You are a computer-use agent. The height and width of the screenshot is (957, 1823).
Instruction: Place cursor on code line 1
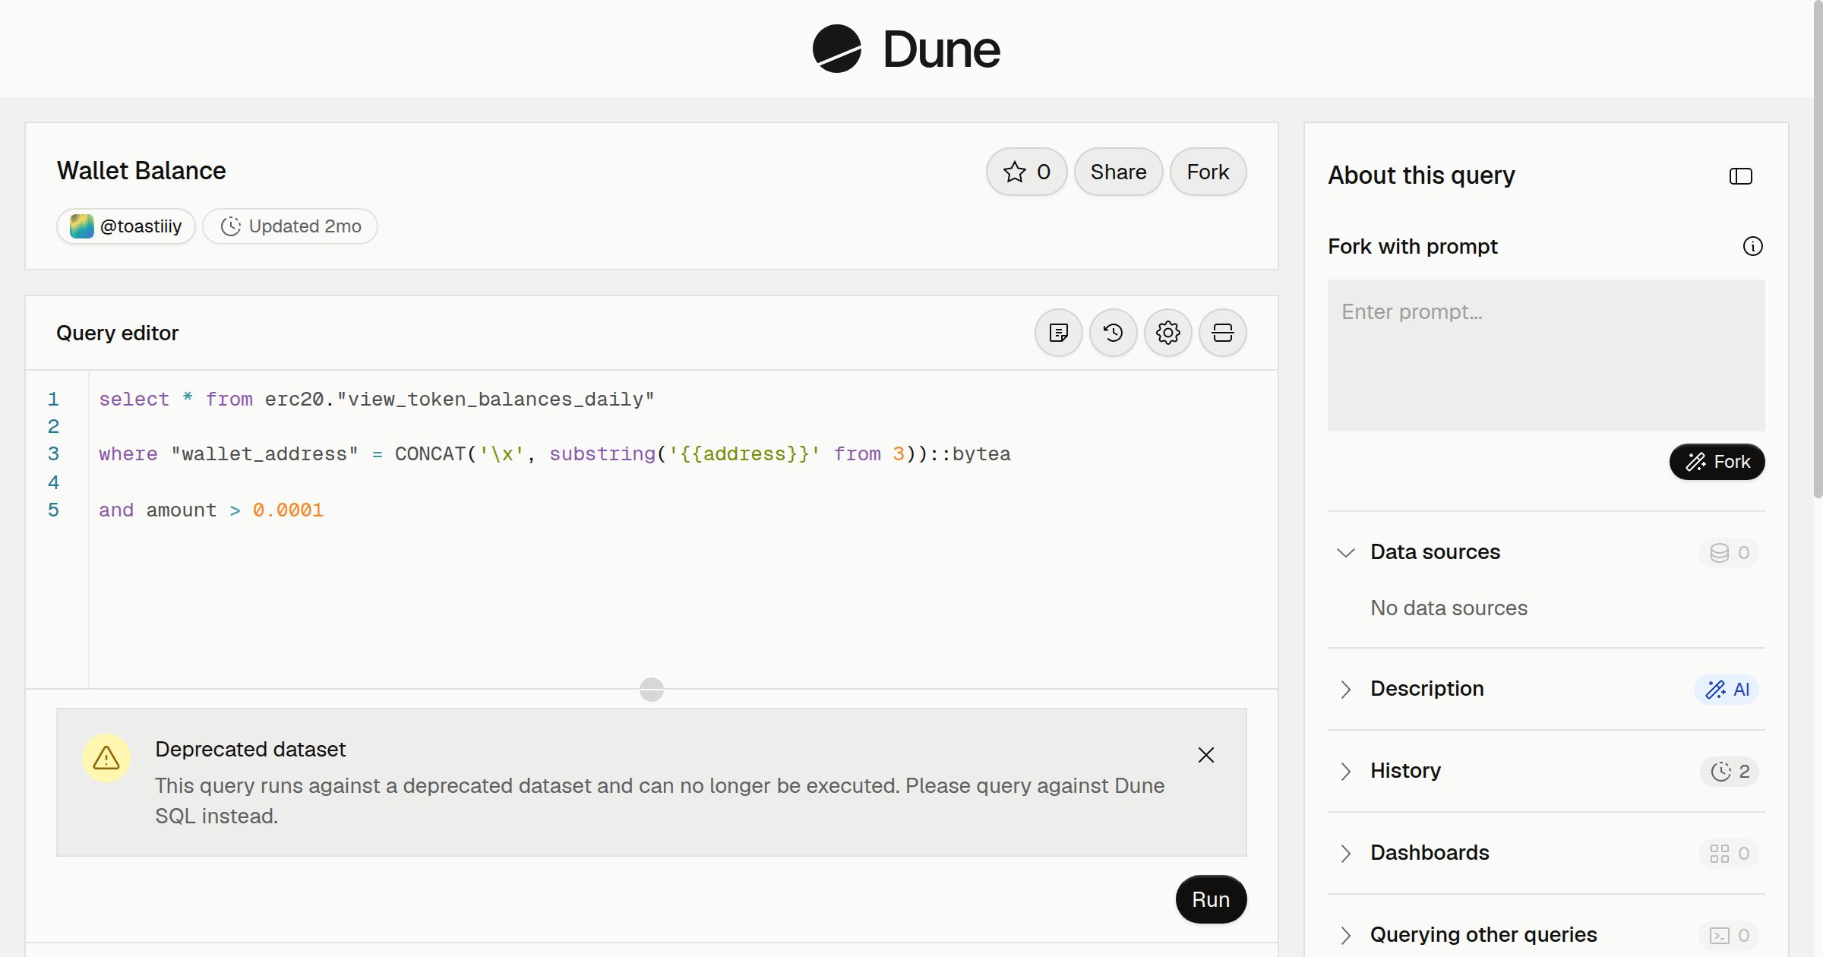point(377,400)
